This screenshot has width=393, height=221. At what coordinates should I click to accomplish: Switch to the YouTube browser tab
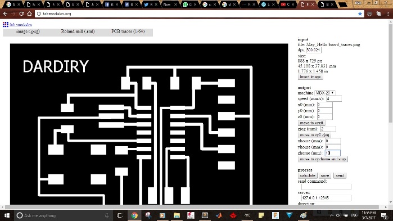(288, 4)
